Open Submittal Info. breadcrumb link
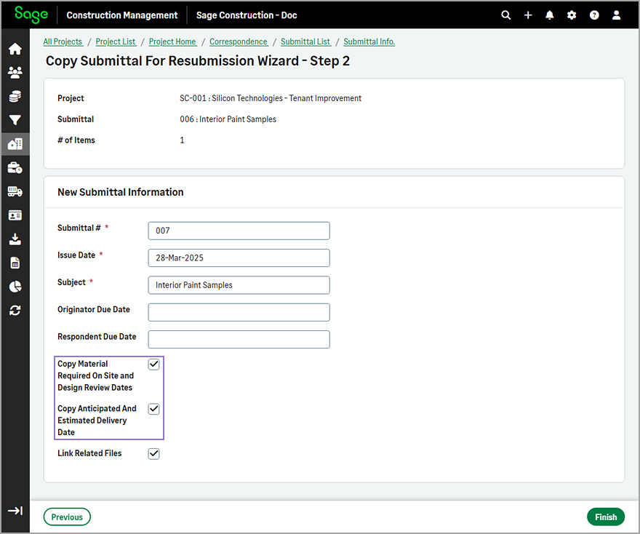This screenshot has height=534, width=640. point(369,41)
